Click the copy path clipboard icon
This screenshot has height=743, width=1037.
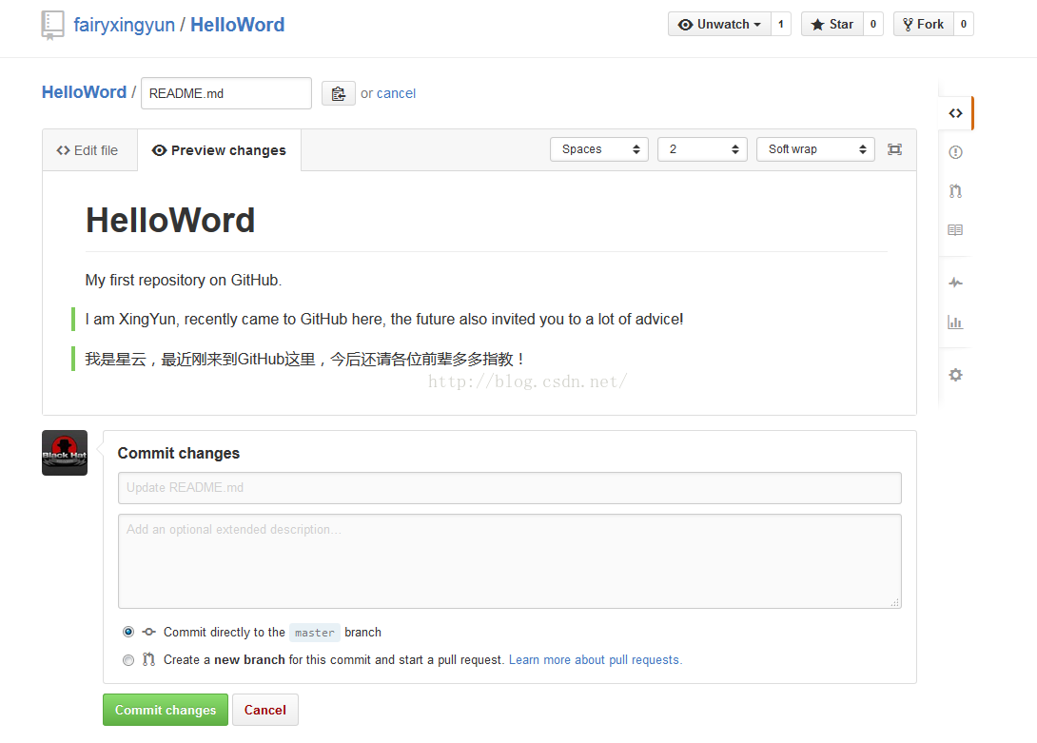click(338, 93)
